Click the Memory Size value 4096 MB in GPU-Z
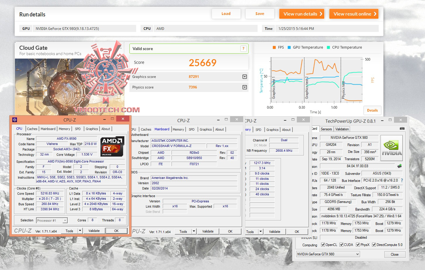 [333, 209]
